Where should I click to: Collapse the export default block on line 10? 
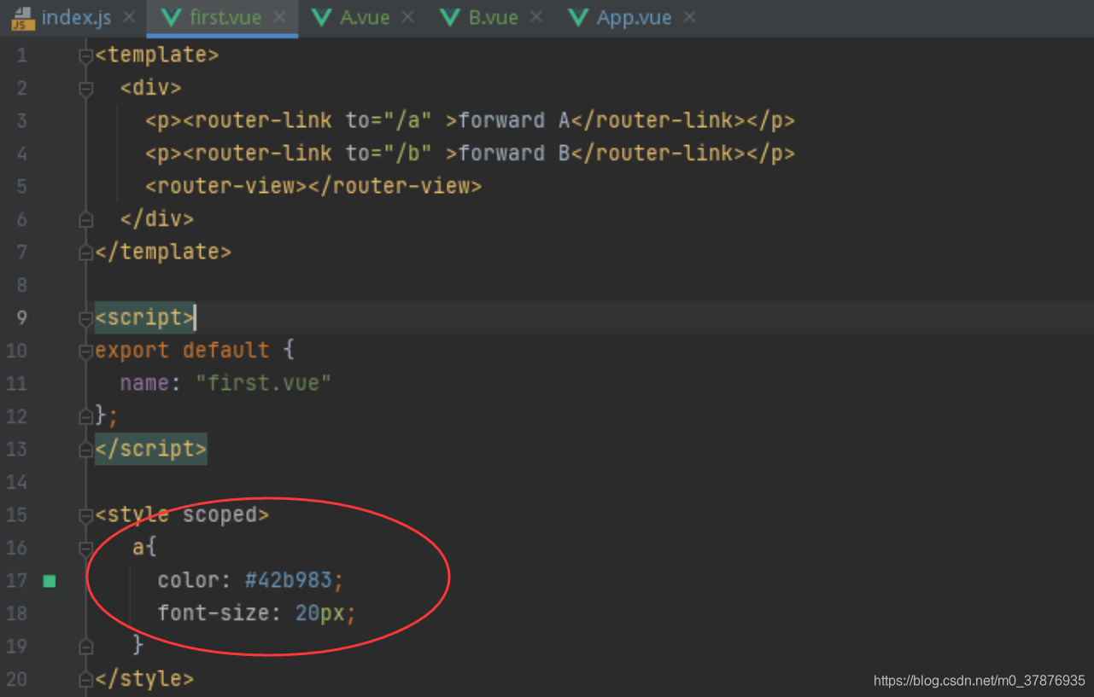pyautogui.click(x=85, y=351)
